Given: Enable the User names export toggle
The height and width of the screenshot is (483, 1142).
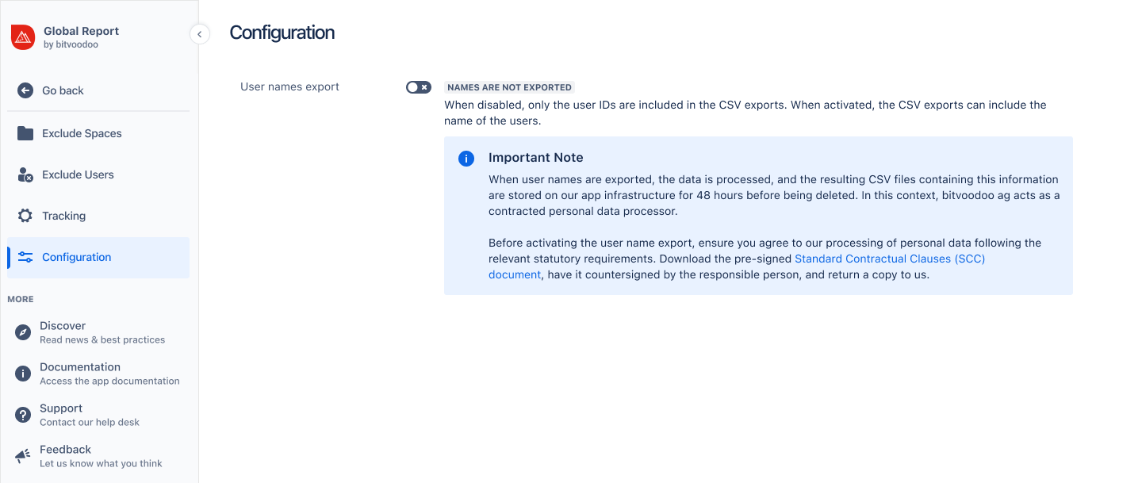Looking at the screenshot, I should [418, 87].
